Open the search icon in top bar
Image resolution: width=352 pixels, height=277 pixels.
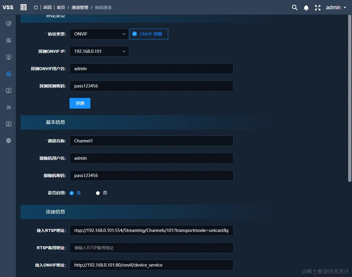click(294, 8)
